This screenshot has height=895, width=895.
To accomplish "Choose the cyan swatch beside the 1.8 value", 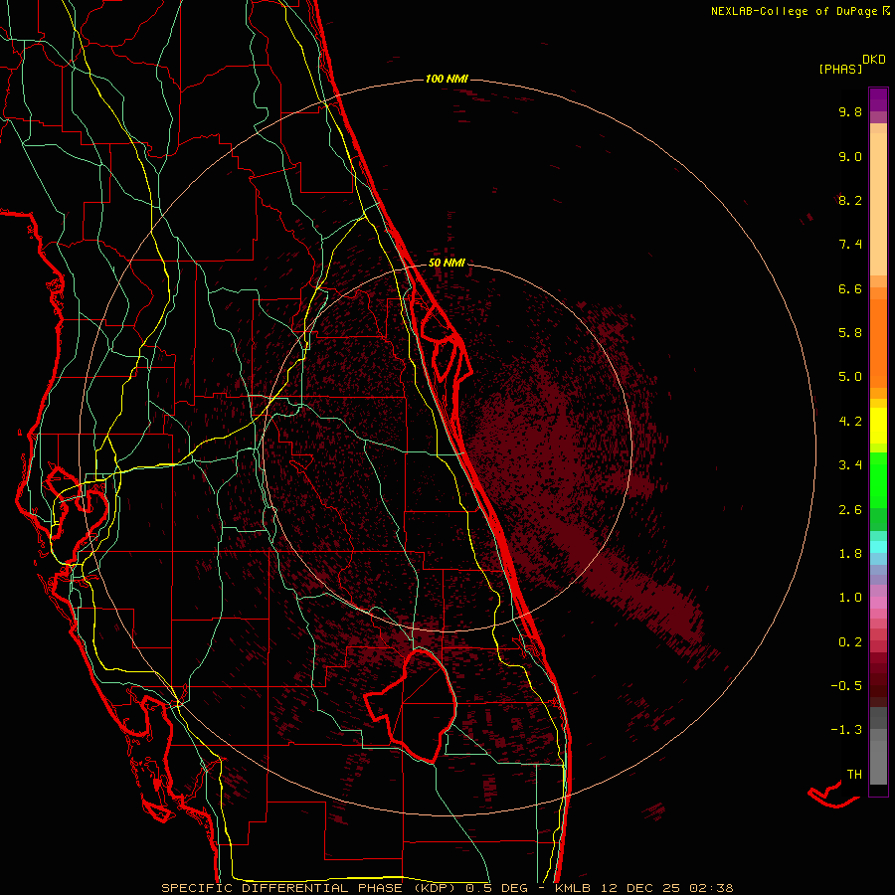I will tap(878, 548).
